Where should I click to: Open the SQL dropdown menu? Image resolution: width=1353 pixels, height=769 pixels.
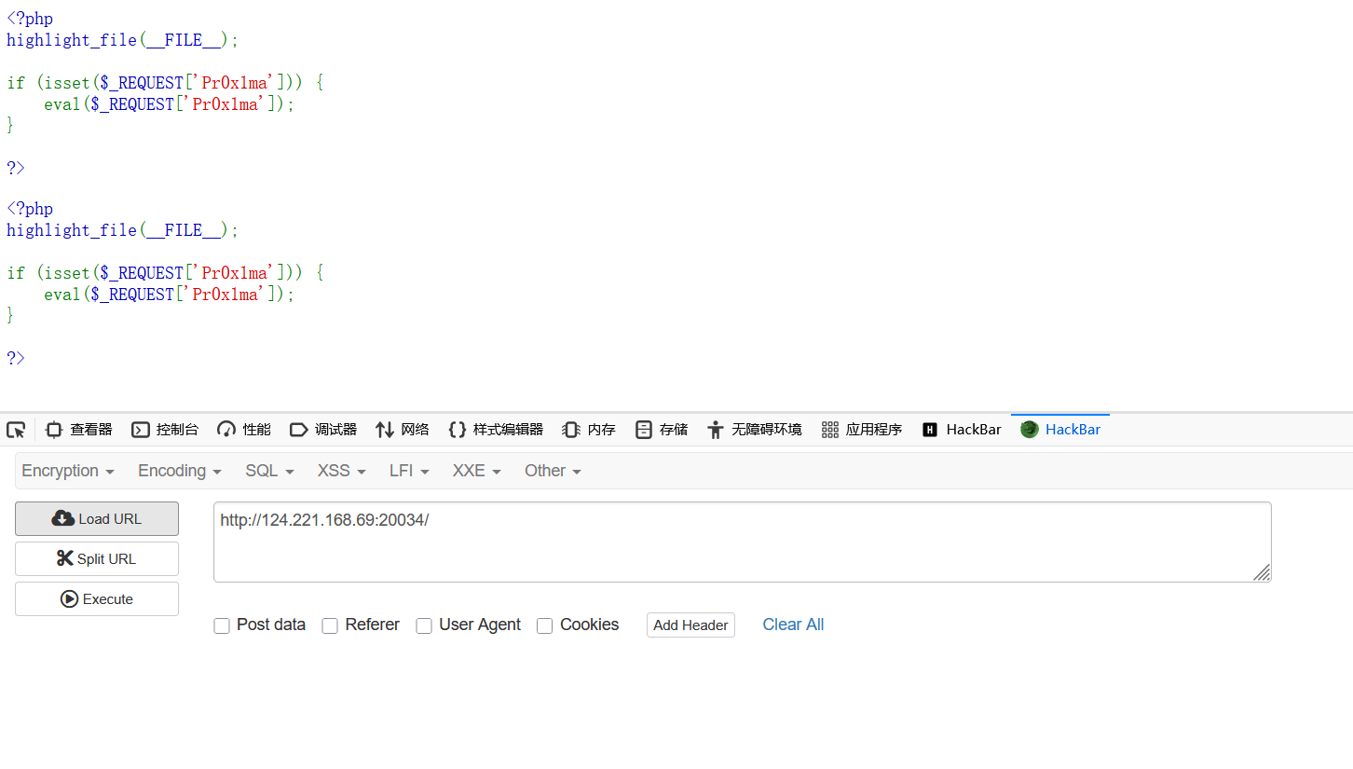[x=269, y=471]
